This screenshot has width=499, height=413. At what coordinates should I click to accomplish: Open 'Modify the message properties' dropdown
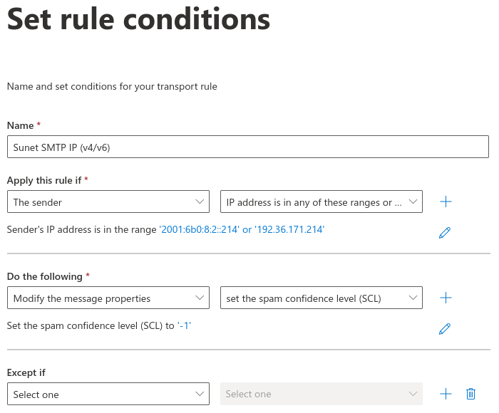coord(108,298)
